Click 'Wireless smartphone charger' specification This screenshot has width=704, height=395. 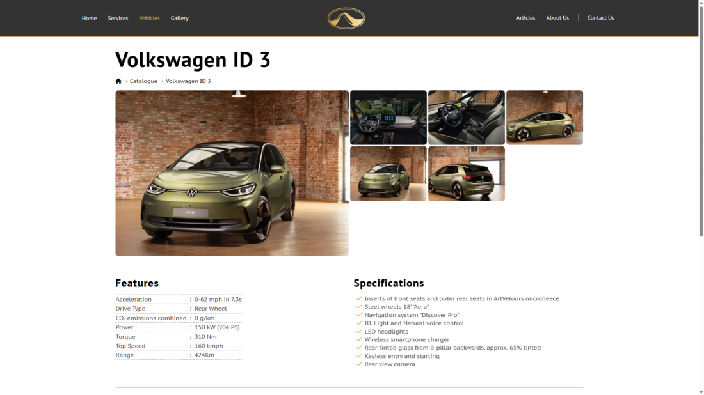[407, 340]
